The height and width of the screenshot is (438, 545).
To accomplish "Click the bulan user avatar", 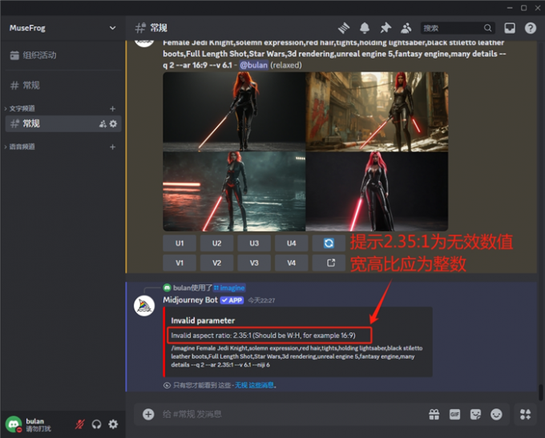I will 14,424.
